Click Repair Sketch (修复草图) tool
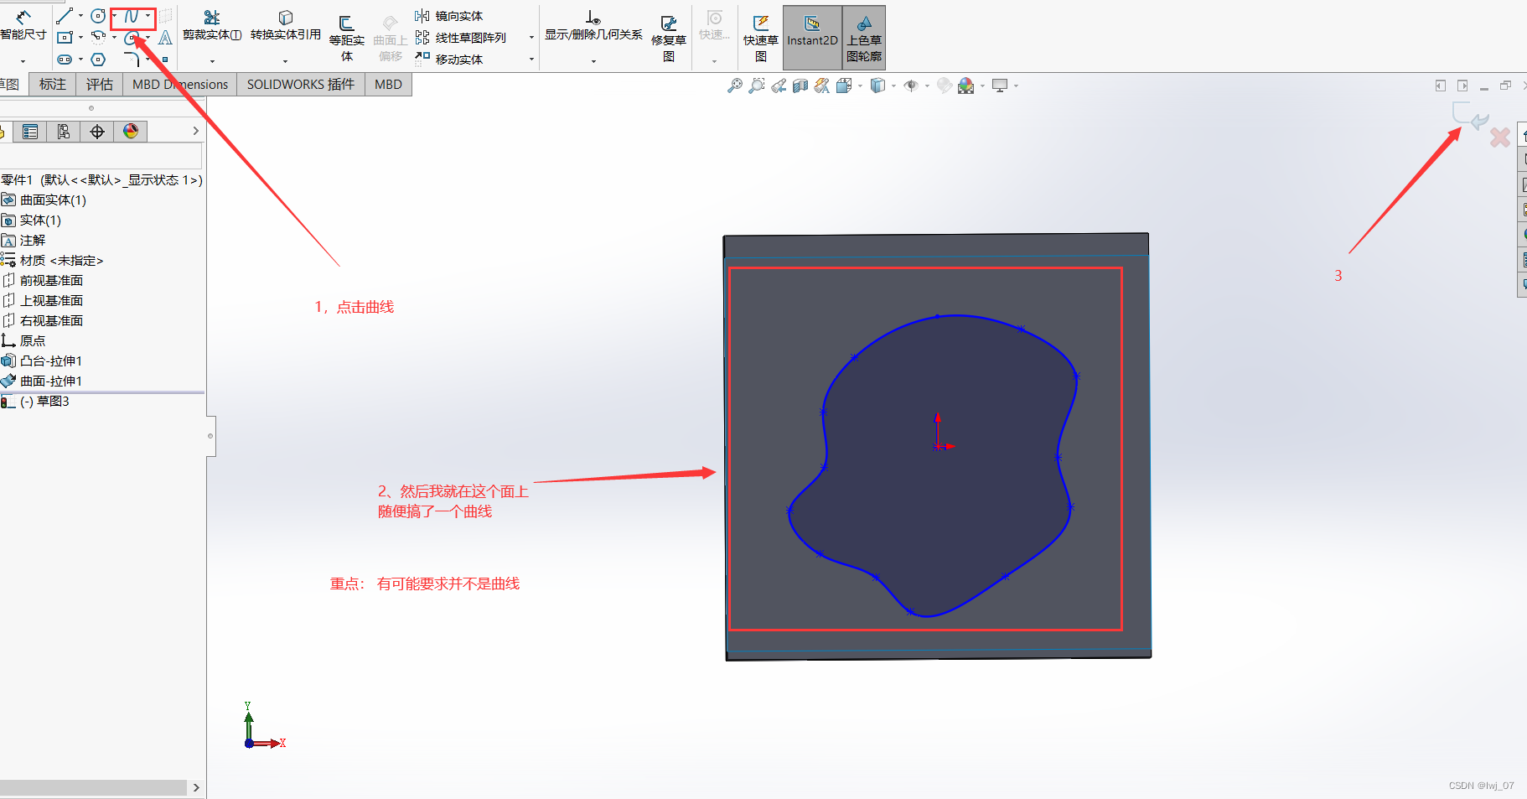 (669, 39)
